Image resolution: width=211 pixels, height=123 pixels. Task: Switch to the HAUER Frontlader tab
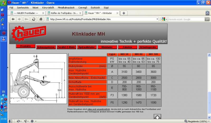tap(27, 13)
